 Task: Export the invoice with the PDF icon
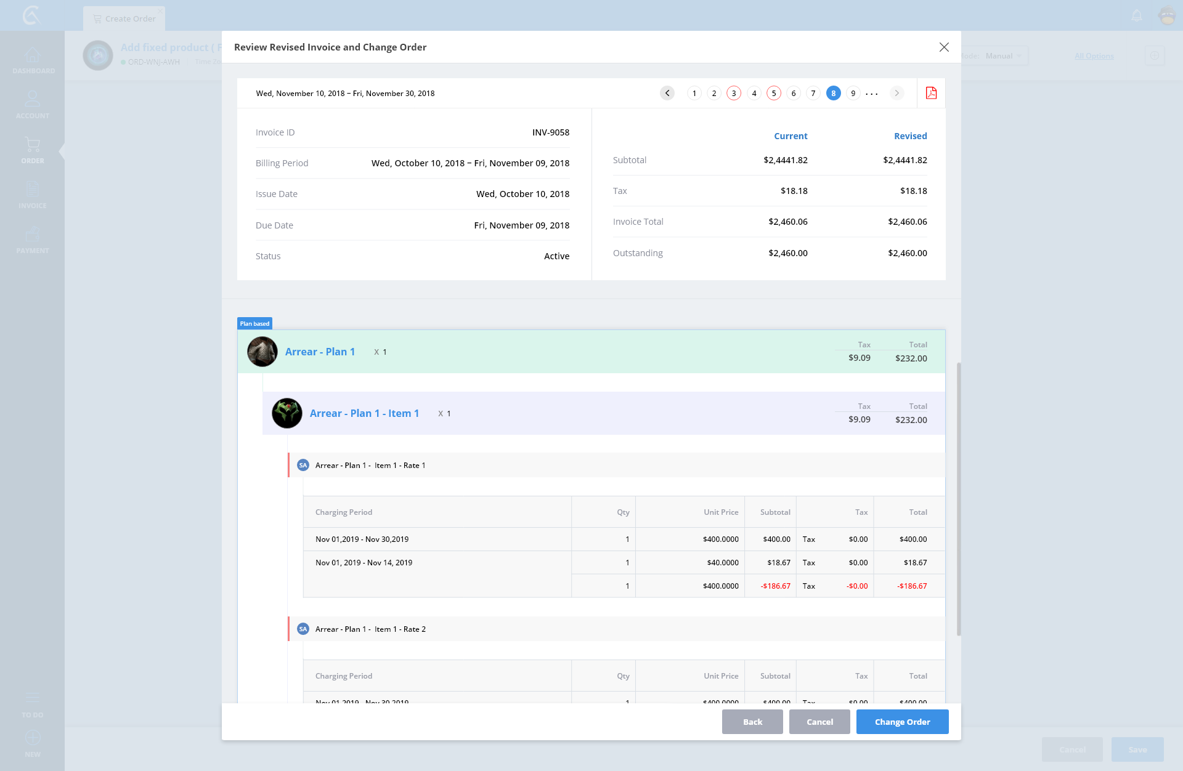pyautogui.click(x=931, y=93)
